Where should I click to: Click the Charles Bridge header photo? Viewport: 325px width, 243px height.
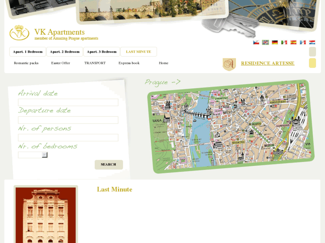(152, 11)
